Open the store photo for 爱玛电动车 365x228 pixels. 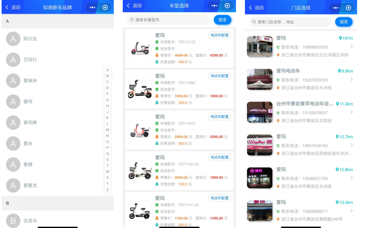click(260, 79)
